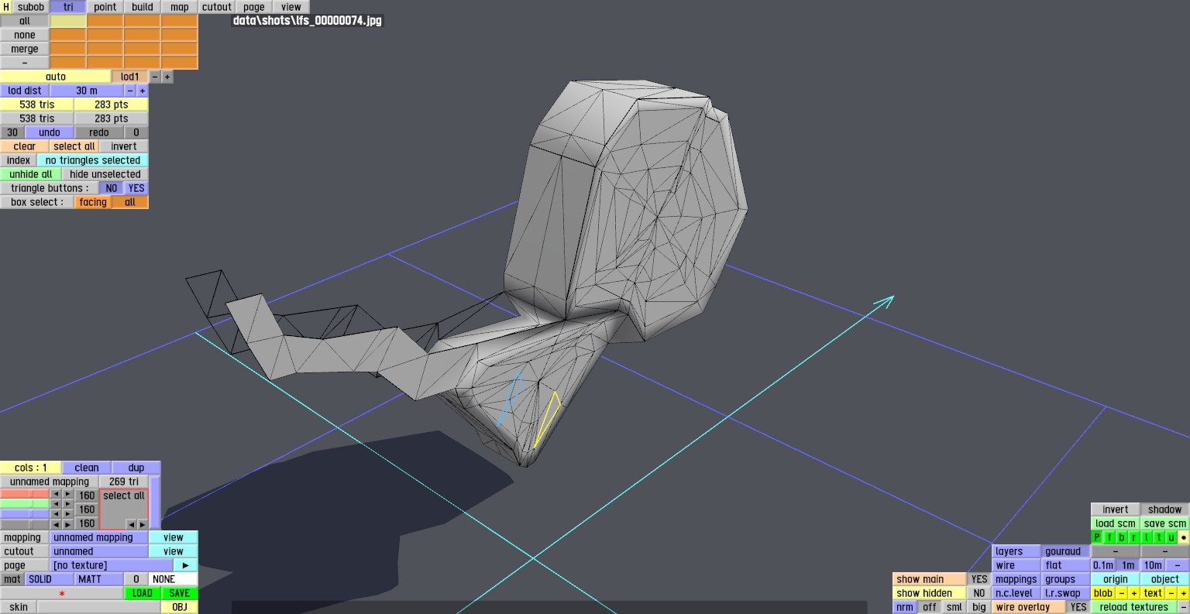Increase text size with its plus button
The width and height of the screenshot is (1190, 614).
click(x=1184, y=593)
